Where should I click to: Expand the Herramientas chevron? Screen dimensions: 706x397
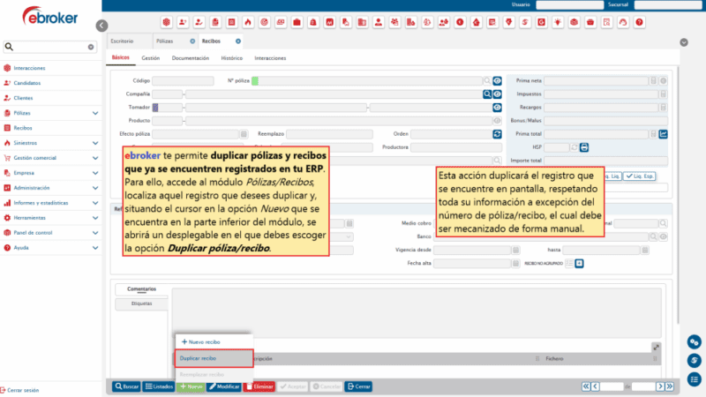[x=95, y=218]
